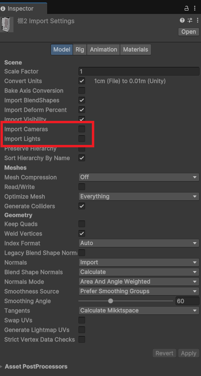Switch to the Materials tab
The image size is (201, 376).
click(x=136, y=50)
